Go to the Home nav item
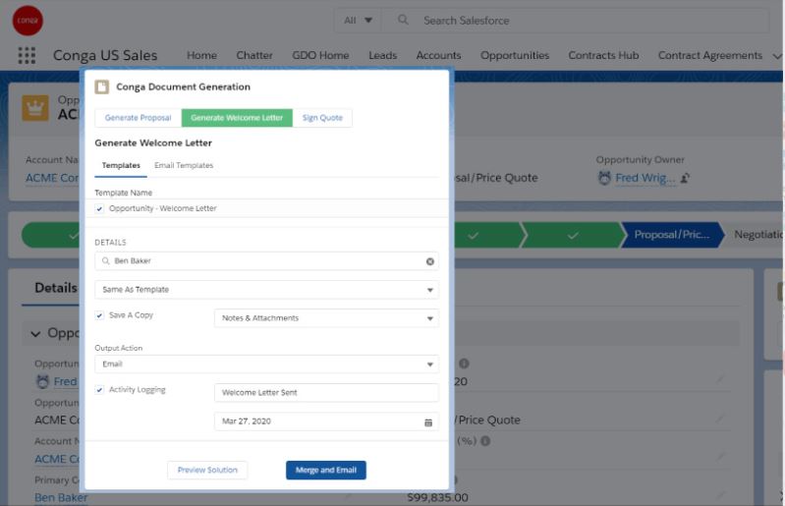Screen dimensions: 785x506 [201, 55]
